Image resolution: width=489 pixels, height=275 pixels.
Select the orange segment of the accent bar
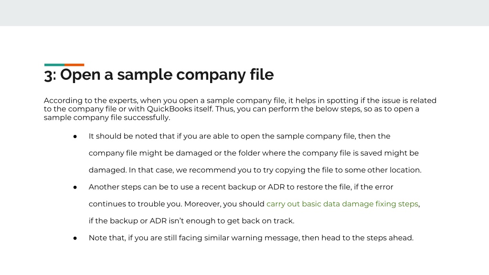74,65
